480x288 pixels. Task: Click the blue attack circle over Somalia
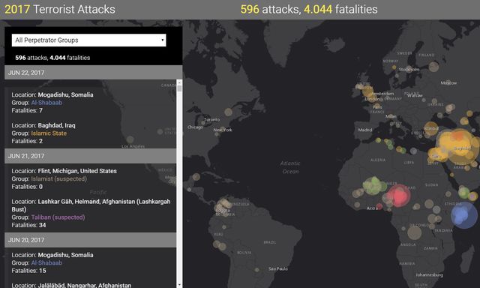463,215
